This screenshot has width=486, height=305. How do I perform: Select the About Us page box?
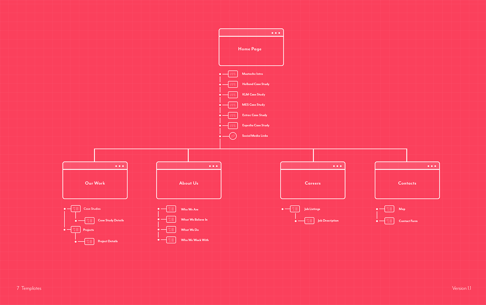coord(189,180)
